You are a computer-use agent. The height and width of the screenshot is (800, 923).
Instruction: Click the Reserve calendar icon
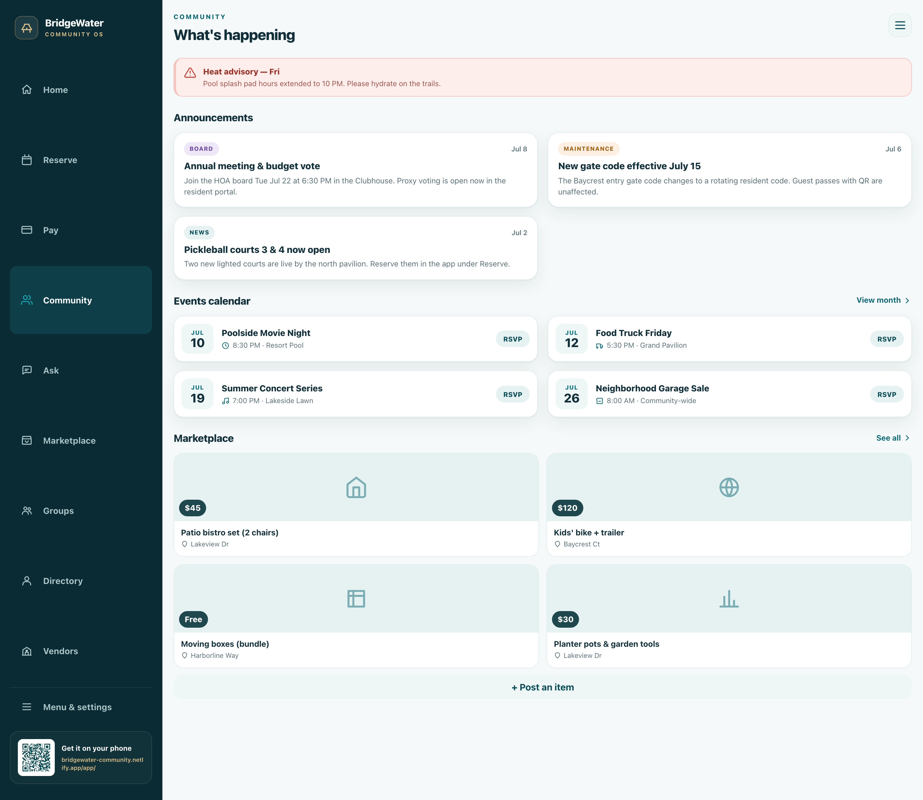tap(27, 160)
